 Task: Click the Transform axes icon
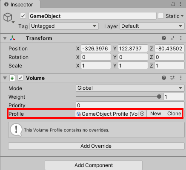pos(12,38)
